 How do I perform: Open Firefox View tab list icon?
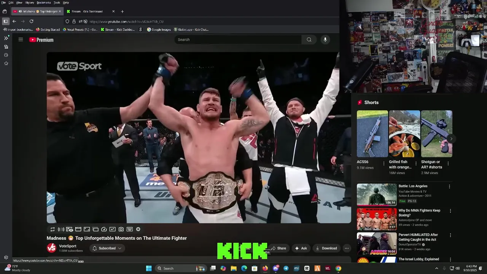click(x=5, y=11)
